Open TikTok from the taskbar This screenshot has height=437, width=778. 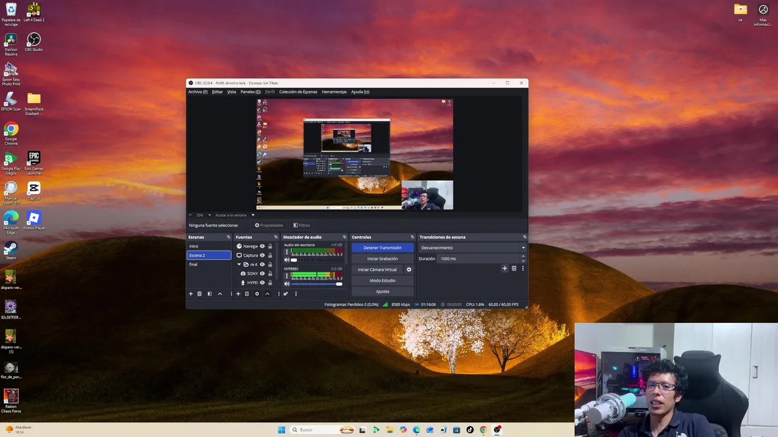tap(470, 430)
